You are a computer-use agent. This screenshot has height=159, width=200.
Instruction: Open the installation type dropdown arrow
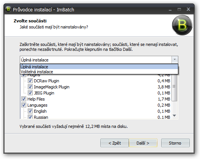click(x=175, y=60)
